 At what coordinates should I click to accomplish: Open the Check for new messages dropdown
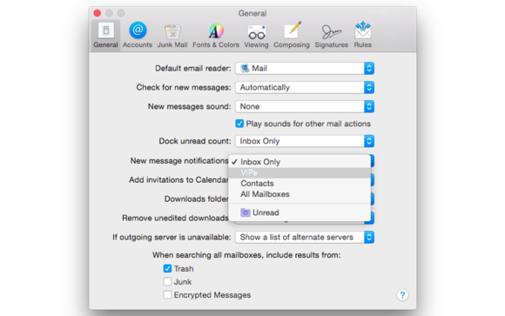pos(305,87)
